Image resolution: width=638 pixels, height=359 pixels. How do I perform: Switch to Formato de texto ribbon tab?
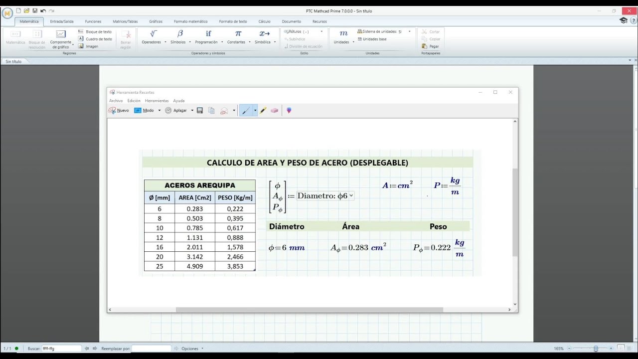(233, 21)
